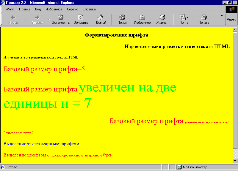Click bold blue word жирным
This screenshot has height=171, width=238.
click(x=50, y=144)
